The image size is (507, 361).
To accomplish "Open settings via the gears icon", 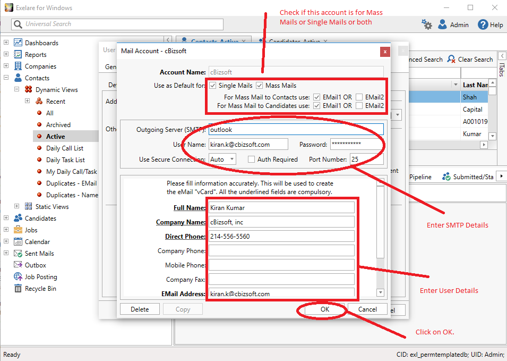I will (426, 24).
